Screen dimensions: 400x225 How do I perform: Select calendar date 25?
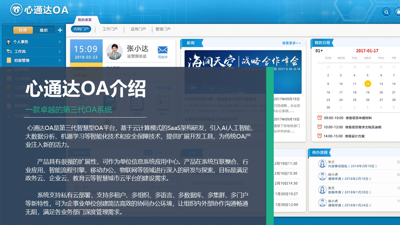(354, 100)
